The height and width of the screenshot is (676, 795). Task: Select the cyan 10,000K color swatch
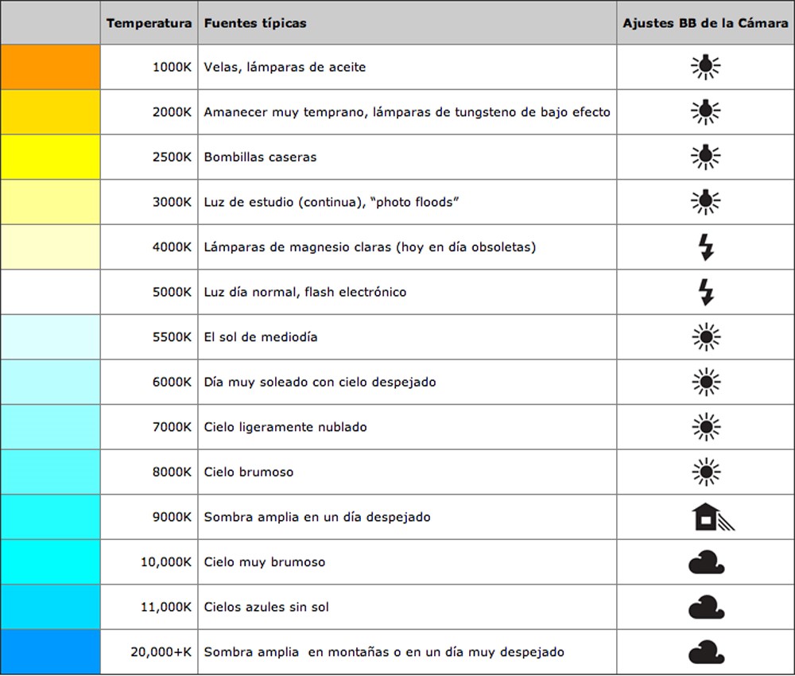[x=50, y=562]
